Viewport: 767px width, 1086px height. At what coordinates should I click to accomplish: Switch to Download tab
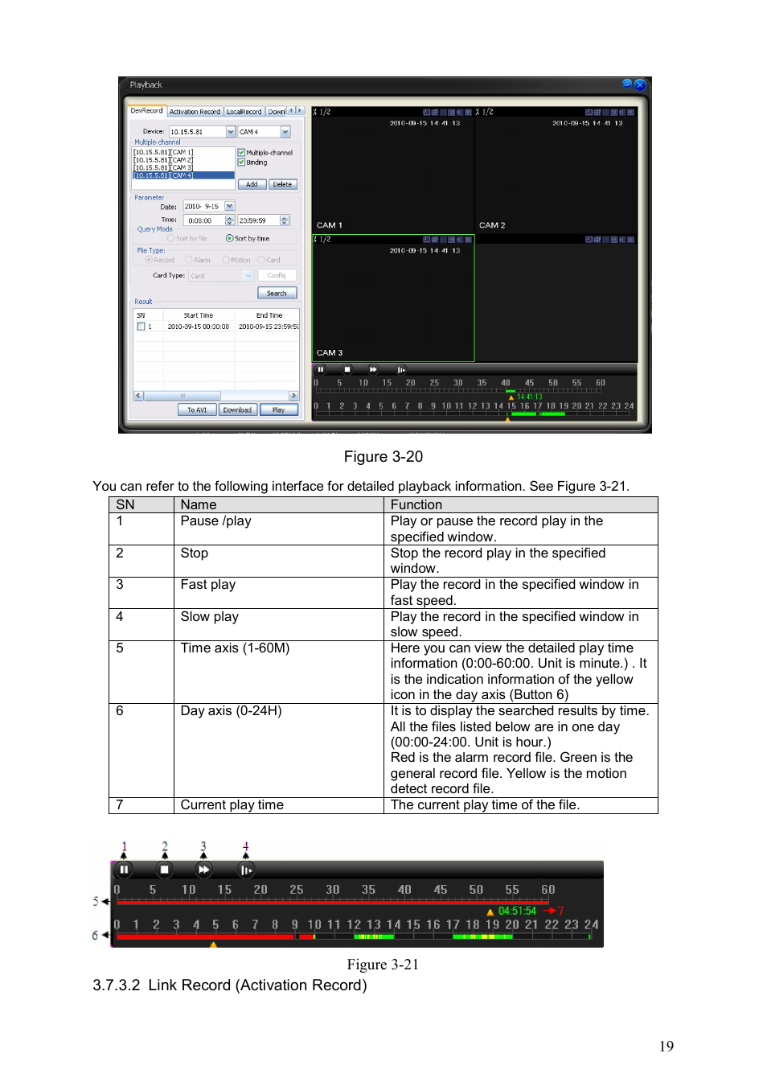[277, 112]
